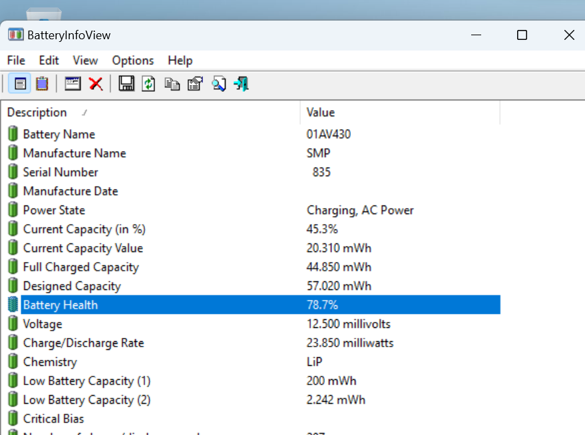Click the battery icon beside Designed Capacity
Image resolution: width=585 pixels, height=435 pixels.
[x=13, y=285]
